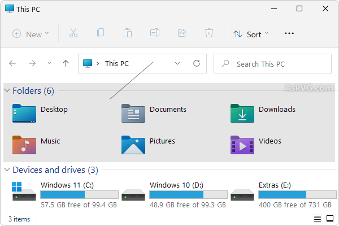
Task: Click the Desktop folder label
Action: (54, 110)
